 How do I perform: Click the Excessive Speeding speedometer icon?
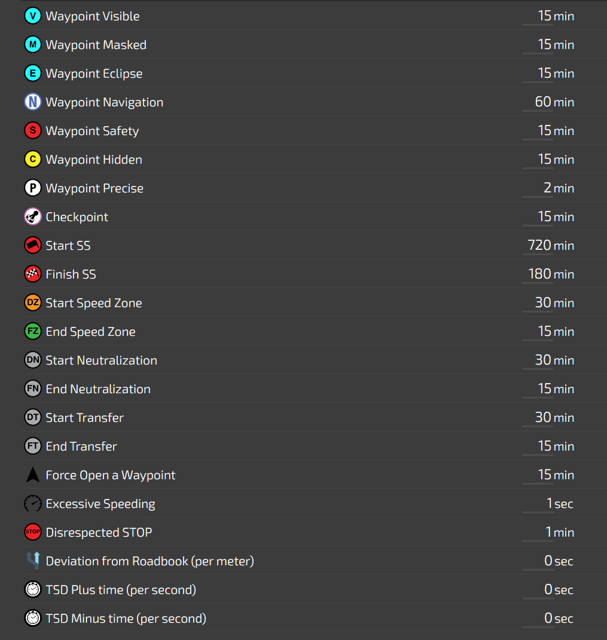[x=32, y=504]
